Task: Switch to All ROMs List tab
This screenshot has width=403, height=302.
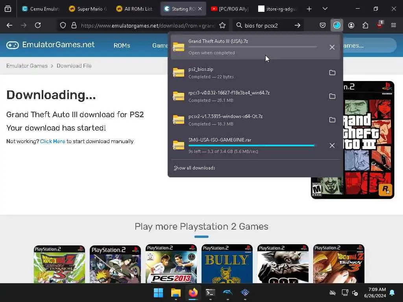Action: point(135,9)
